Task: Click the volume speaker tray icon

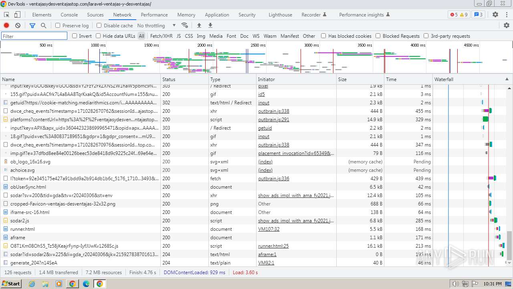Action: click(x=455, y=284)
